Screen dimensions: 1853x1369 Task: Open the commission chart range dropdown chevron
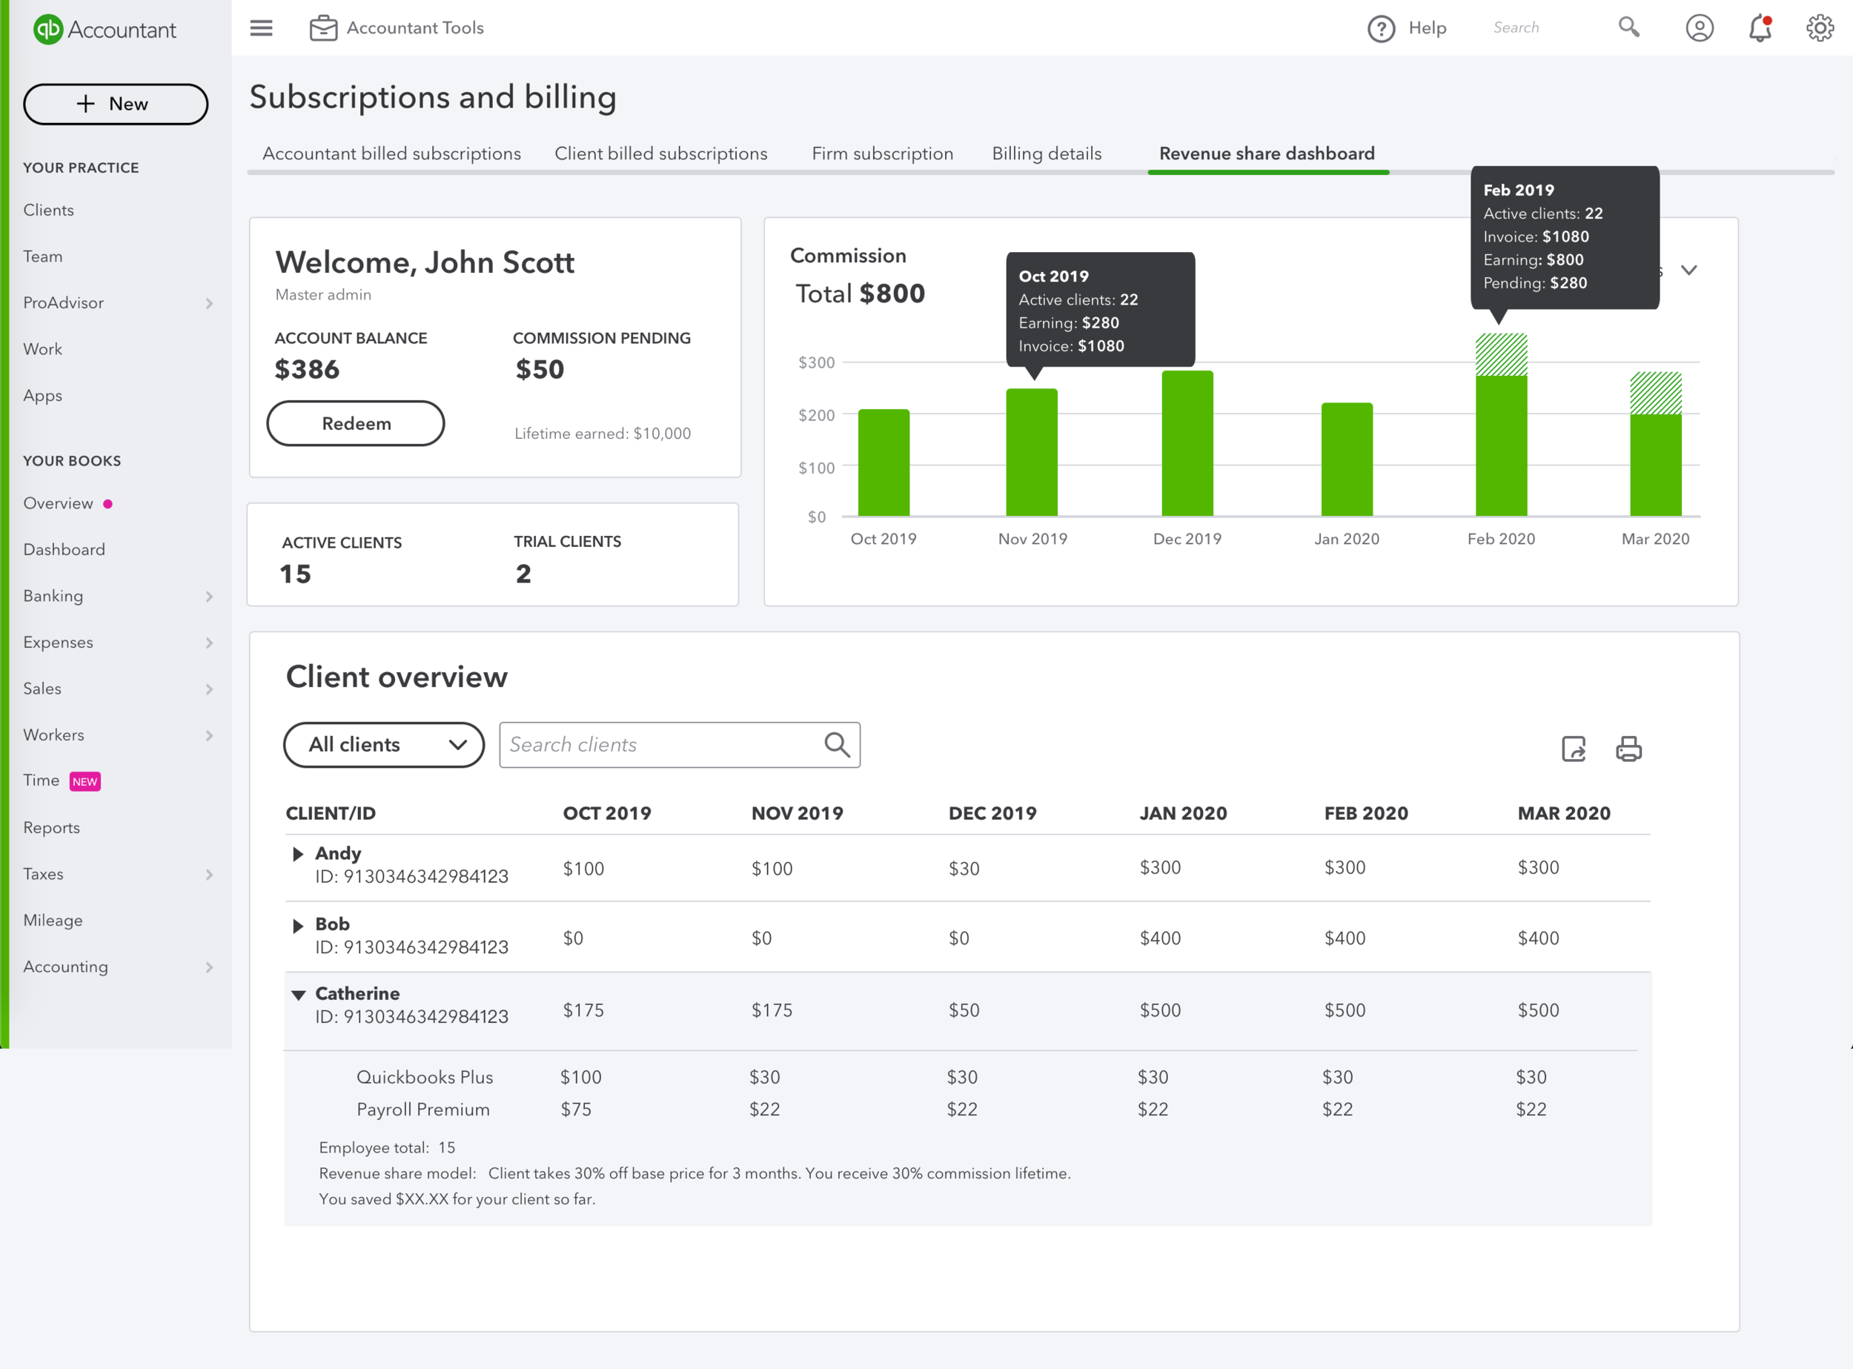pos(1688,270)
